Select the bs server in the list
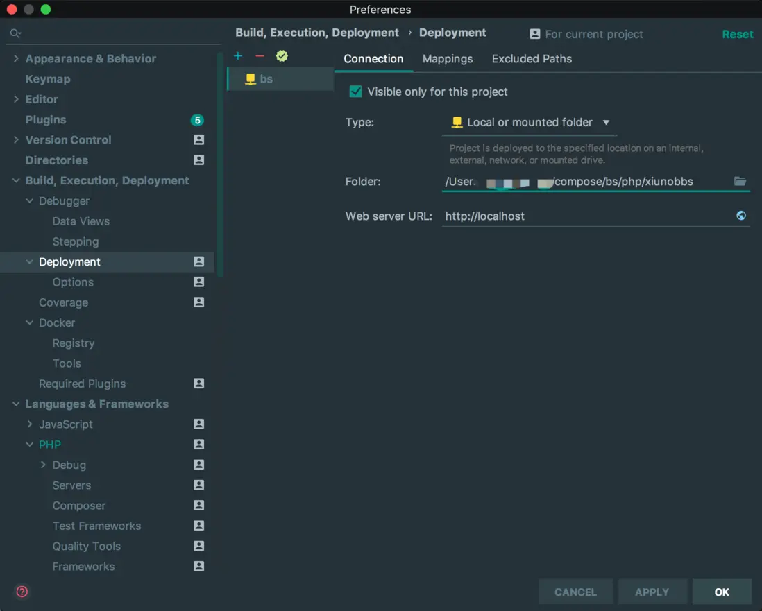 266,79
